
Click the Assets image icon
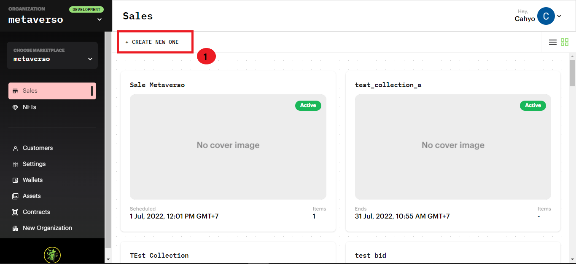click(15, 196)
